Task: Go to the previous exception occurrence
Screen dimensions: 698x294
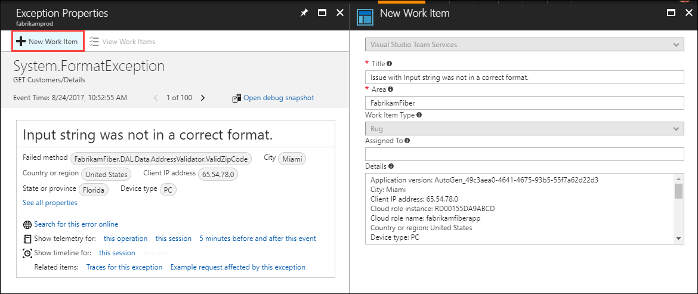Action: point(156,98)
